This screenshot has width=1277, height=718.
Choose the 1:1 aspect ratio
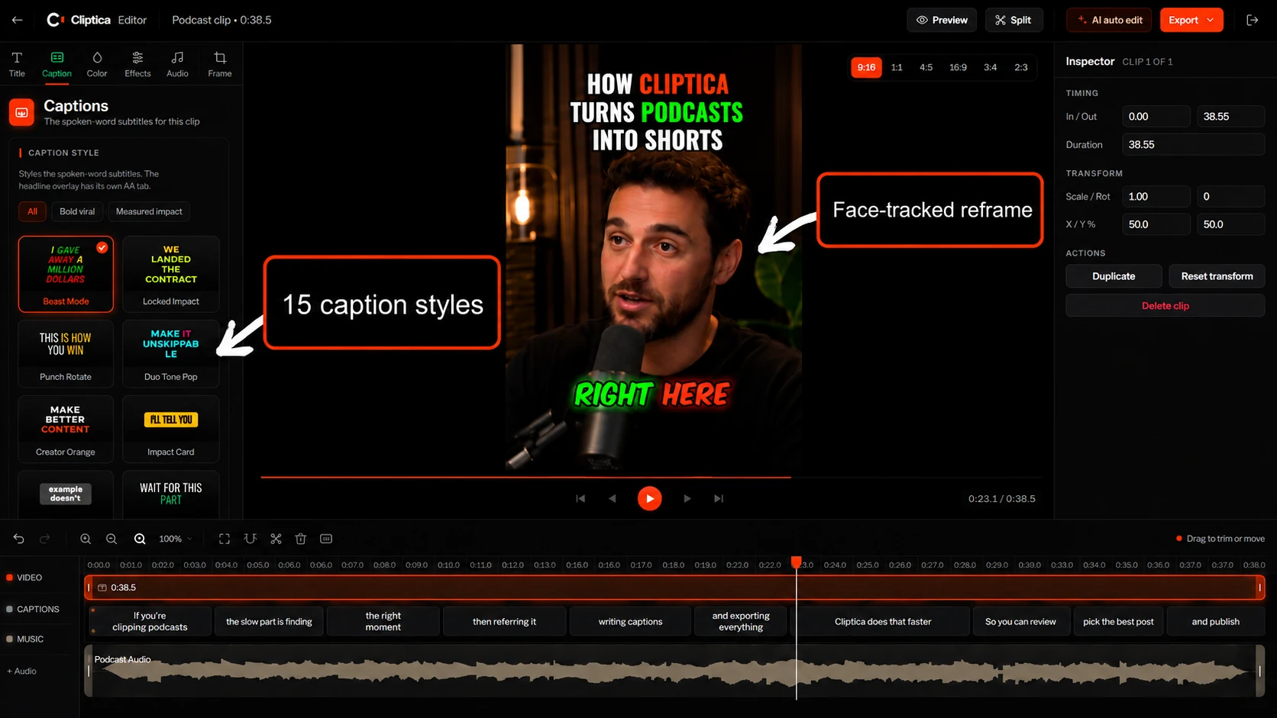coord(897,67)
